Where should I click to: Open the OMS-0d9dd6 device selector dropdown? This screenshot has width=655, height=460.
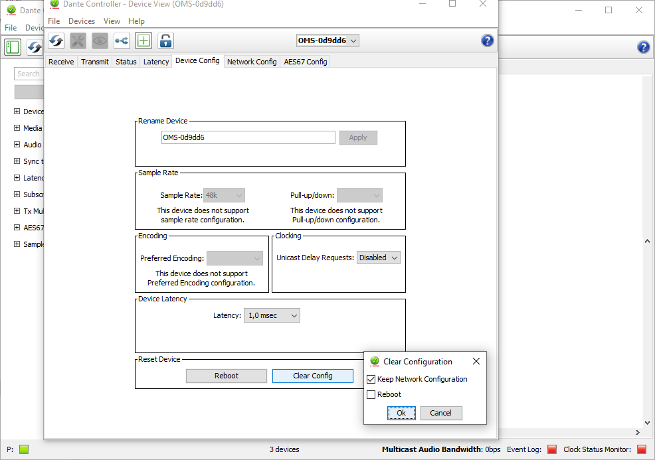(x=327, y=40)
